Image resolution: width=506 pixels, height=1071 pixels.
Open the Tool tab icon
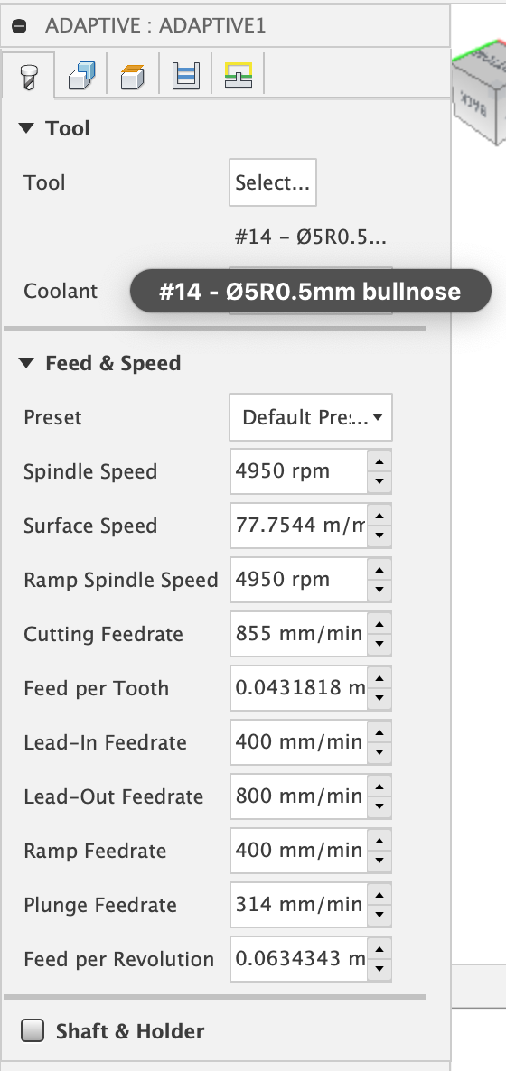(x=28, y=75)
